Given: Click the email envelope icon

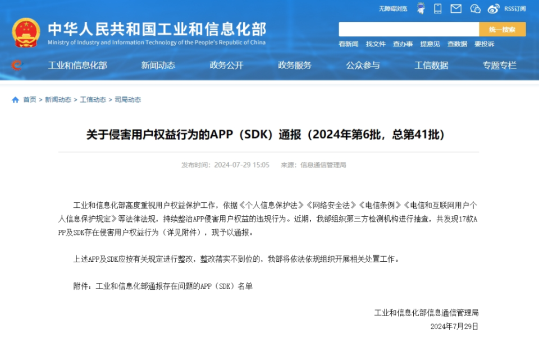Looking at the screenshot, I should (x=456, y=8).
